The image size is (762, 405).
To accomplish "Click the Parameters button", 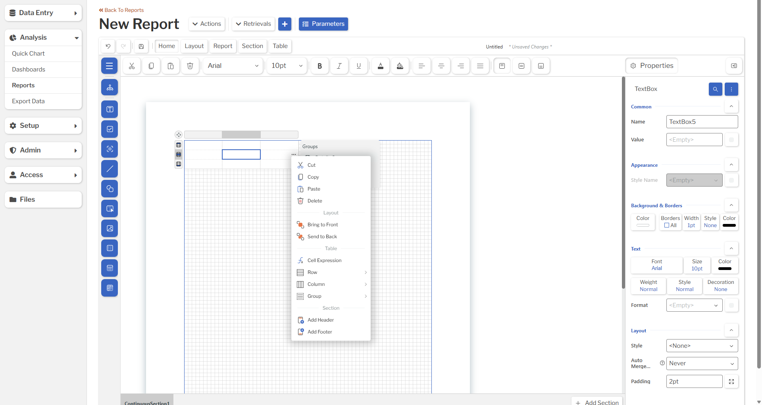I will 323,24.
